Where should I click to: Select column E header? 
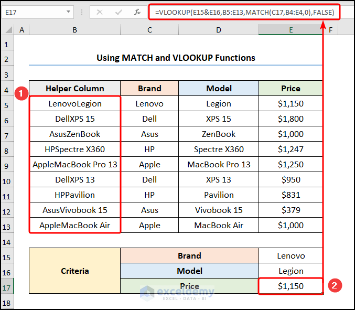pyautogui.click(x=291, y=30)
